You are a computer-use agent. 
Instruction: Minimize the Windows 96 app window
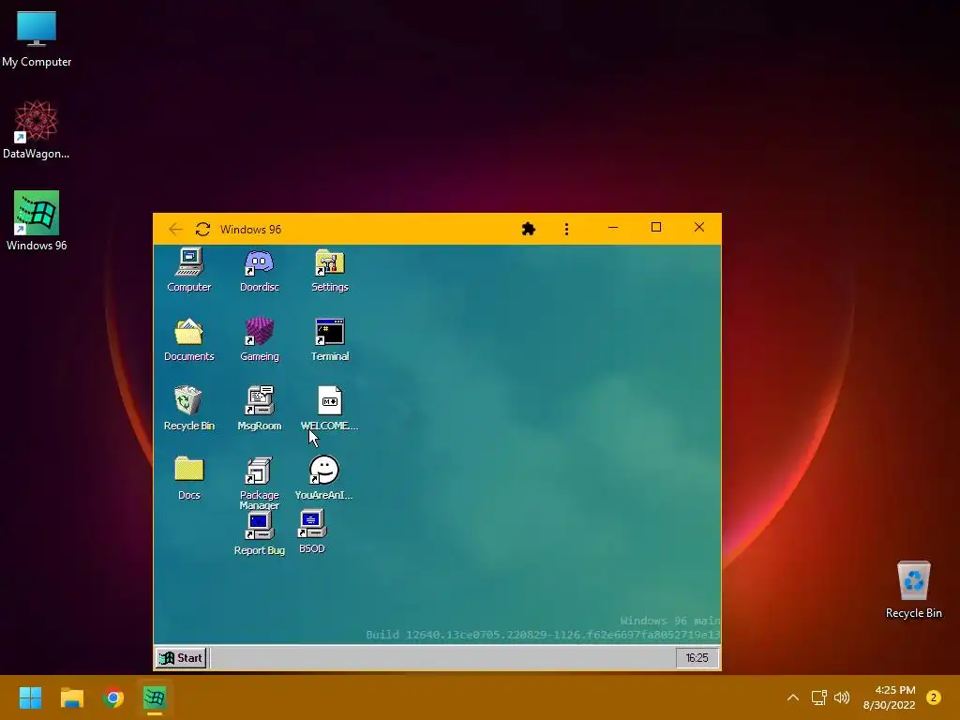pos(613,227)
